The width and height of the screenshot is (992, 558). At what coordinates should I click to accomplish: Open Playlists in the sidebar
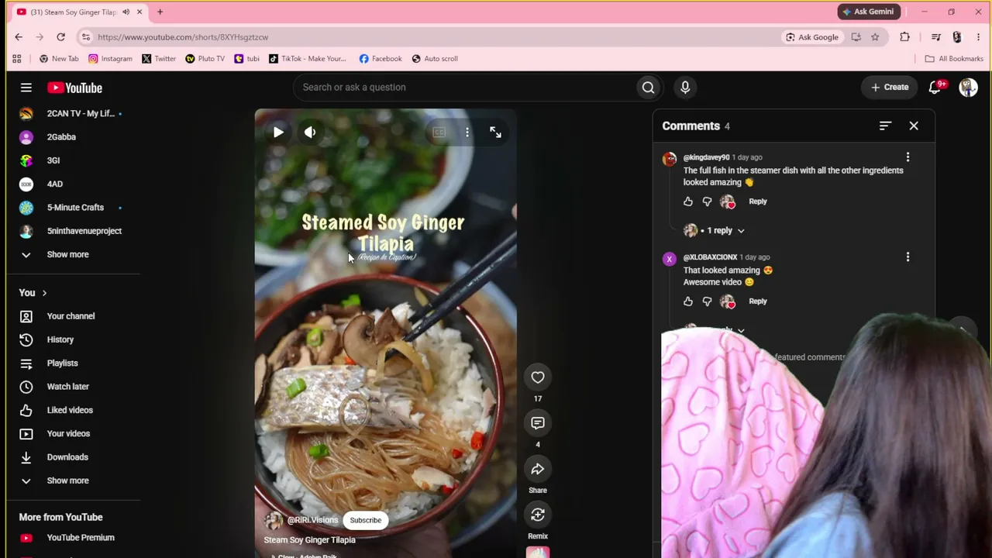pyautogui.click(x=63, y=363)
